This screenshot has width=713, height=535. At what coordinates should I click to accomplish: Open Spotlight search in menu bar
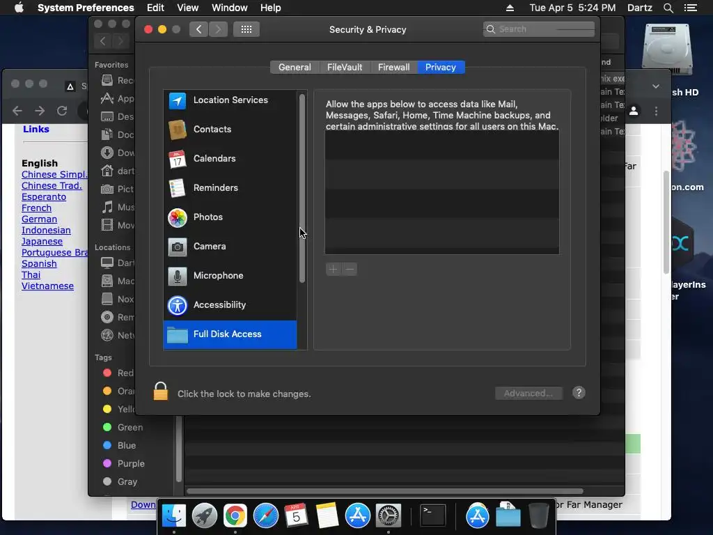click(668, 8)
